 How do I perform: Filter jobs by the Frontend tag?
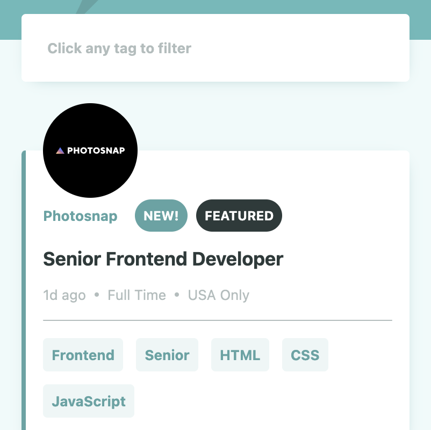[x=83, y=355]
